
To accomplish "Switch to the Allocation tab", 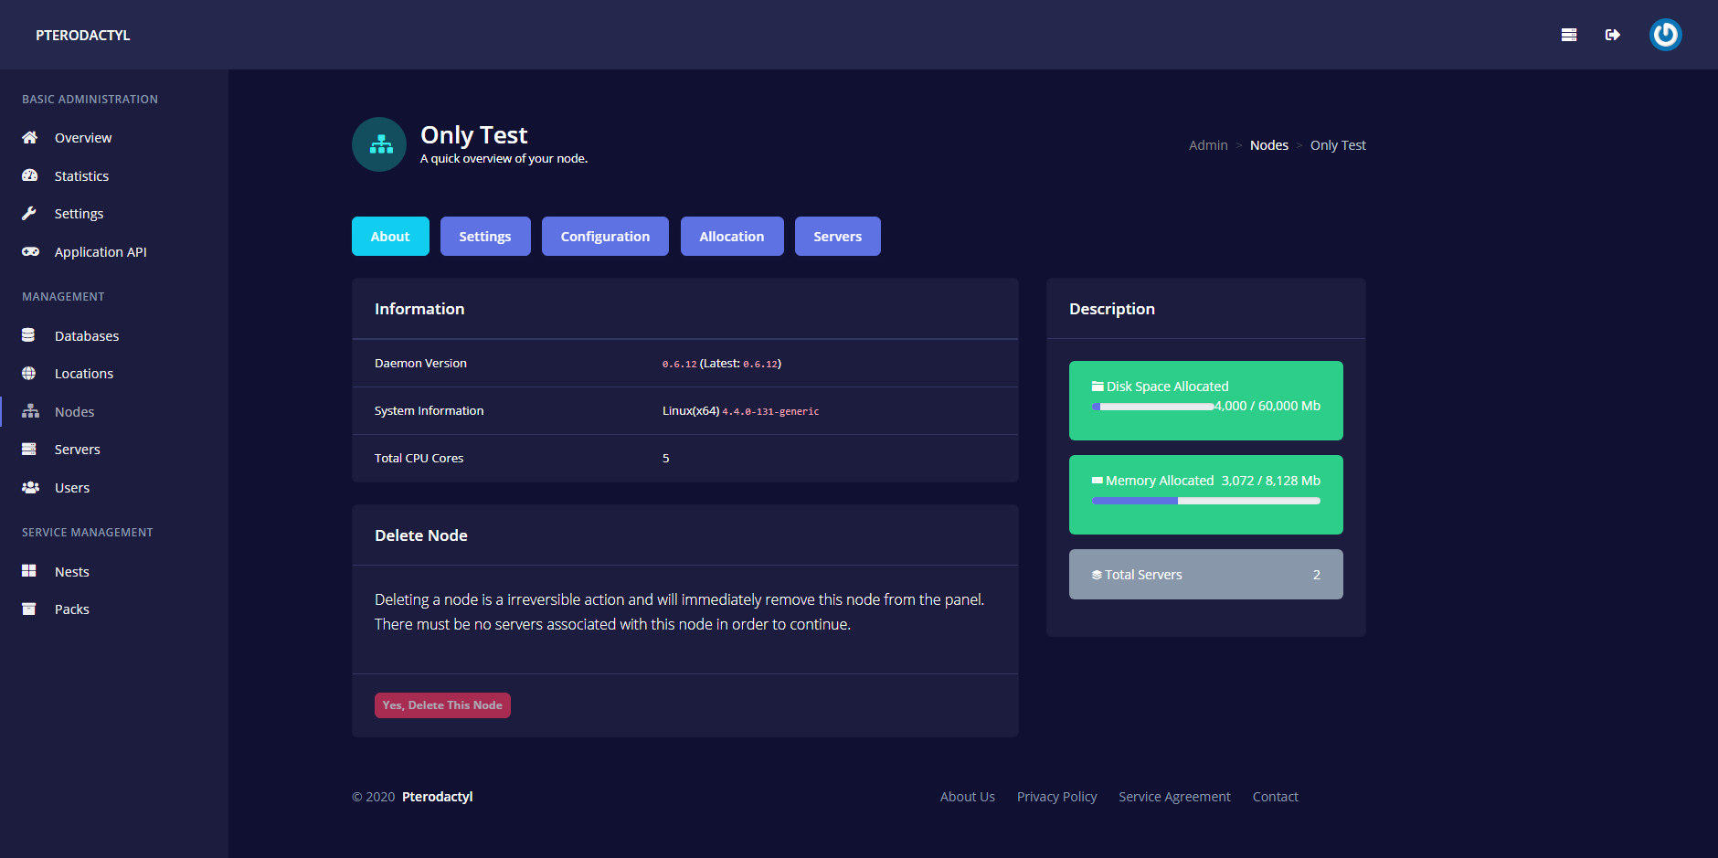I will click(x=732, y=236).
